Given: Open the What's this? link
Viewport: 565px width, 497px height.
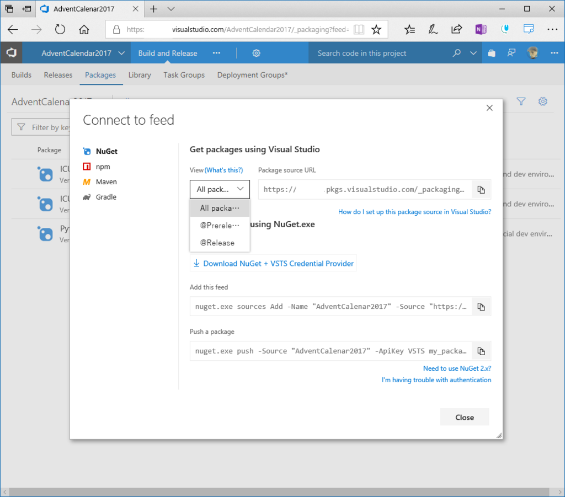Looking at the screenshot, I should [x=224, y=170].
